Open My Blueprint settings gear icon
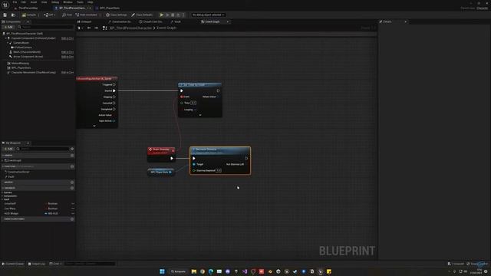 pos(72,149)
